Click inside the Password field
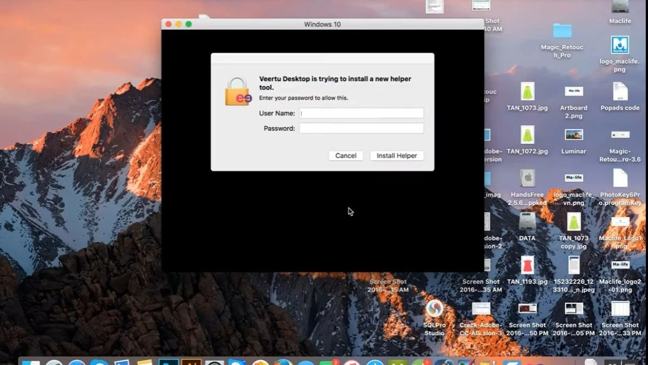The height and width of the screenshot is (365, 648). click(361, 128)
